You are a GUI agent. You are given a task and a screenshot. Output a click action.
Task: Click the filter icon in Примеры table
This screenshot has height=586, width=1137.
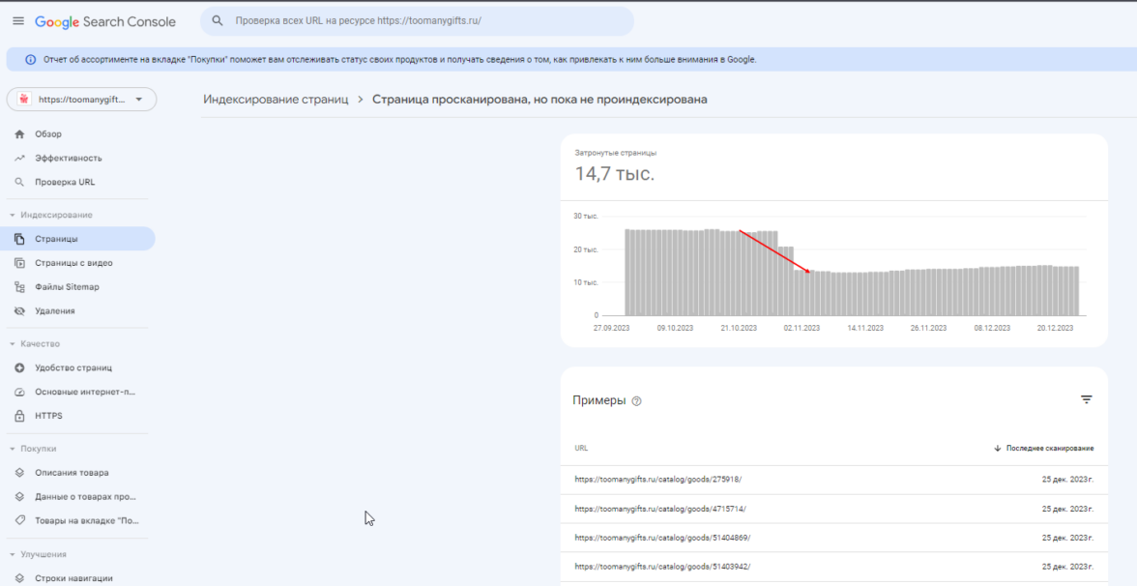pos(1086,400)
